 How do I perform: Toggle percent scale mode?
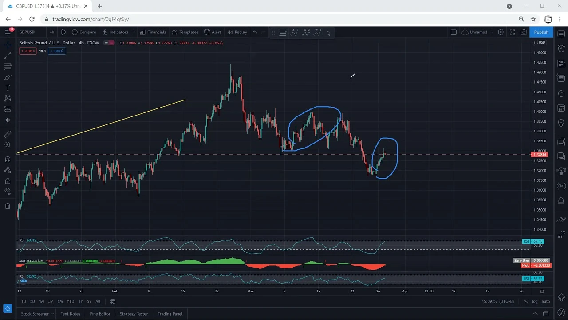point(525,301)
